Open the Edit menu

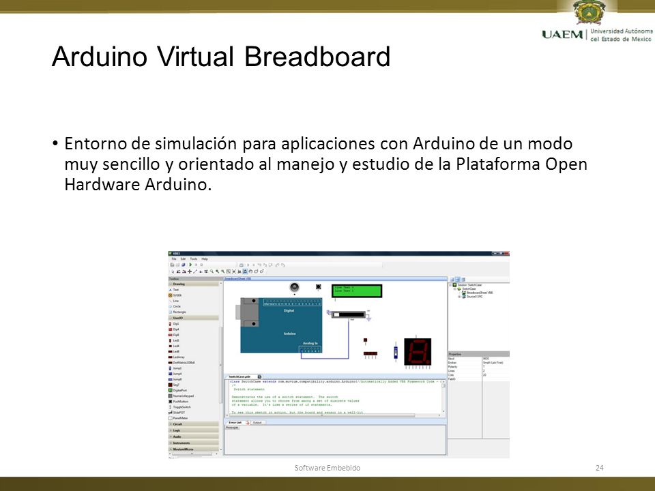point(183,259)
